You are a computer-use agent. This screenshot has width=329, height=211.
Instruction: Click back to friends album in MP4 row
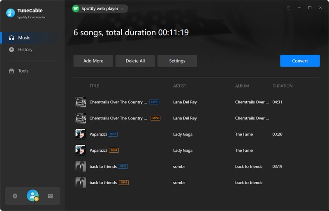[249, 183]
